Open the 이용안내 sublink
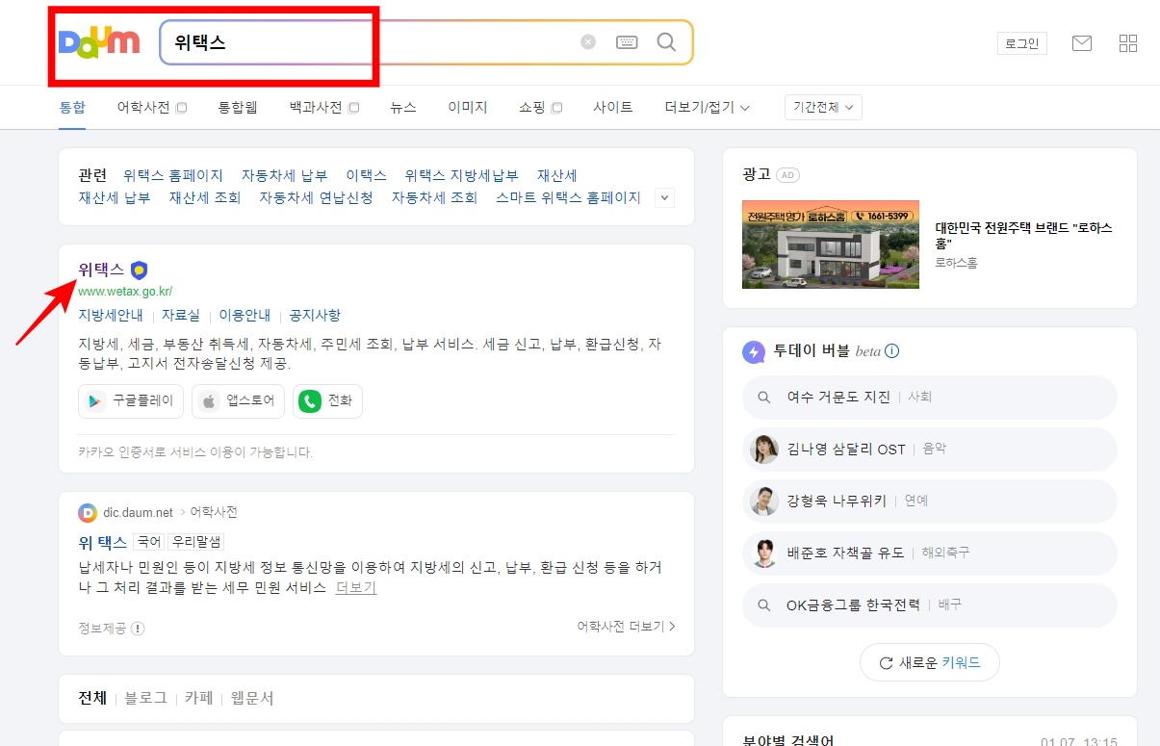Screen dimensions: 1160x746 (245, 315)
